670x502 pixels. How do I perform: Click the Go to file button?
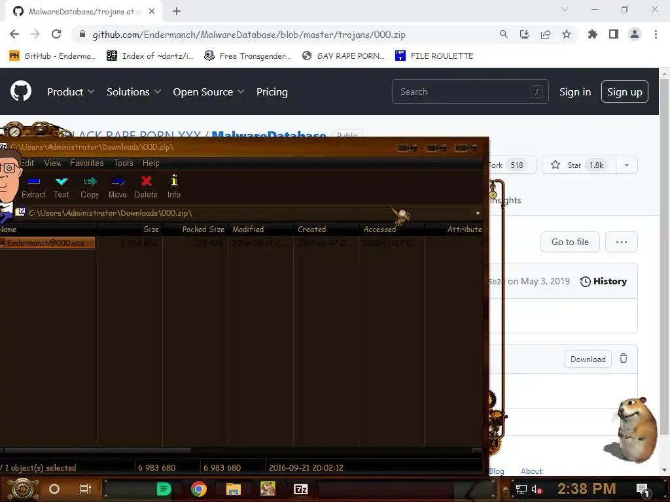570,242
